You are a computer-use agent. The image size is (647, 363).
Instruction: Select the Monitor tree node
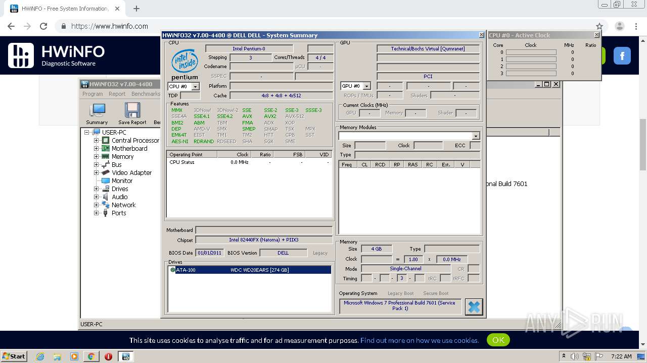(122, 180)
